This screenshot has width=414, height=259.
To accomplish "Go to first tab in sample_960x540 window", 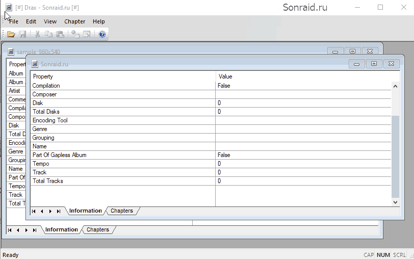I will coord(10,230).
